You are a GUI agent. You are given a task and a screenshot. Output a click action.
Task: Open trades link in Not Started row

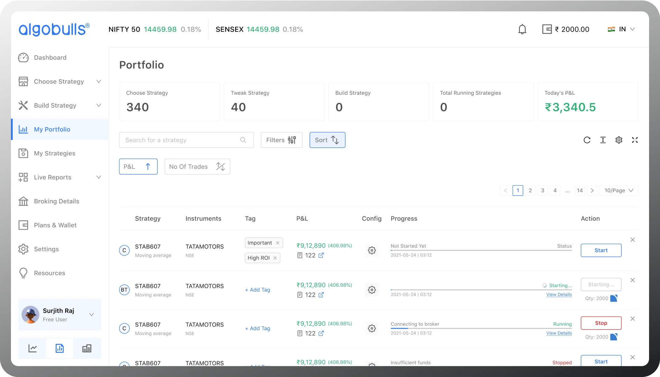(321, 255)
